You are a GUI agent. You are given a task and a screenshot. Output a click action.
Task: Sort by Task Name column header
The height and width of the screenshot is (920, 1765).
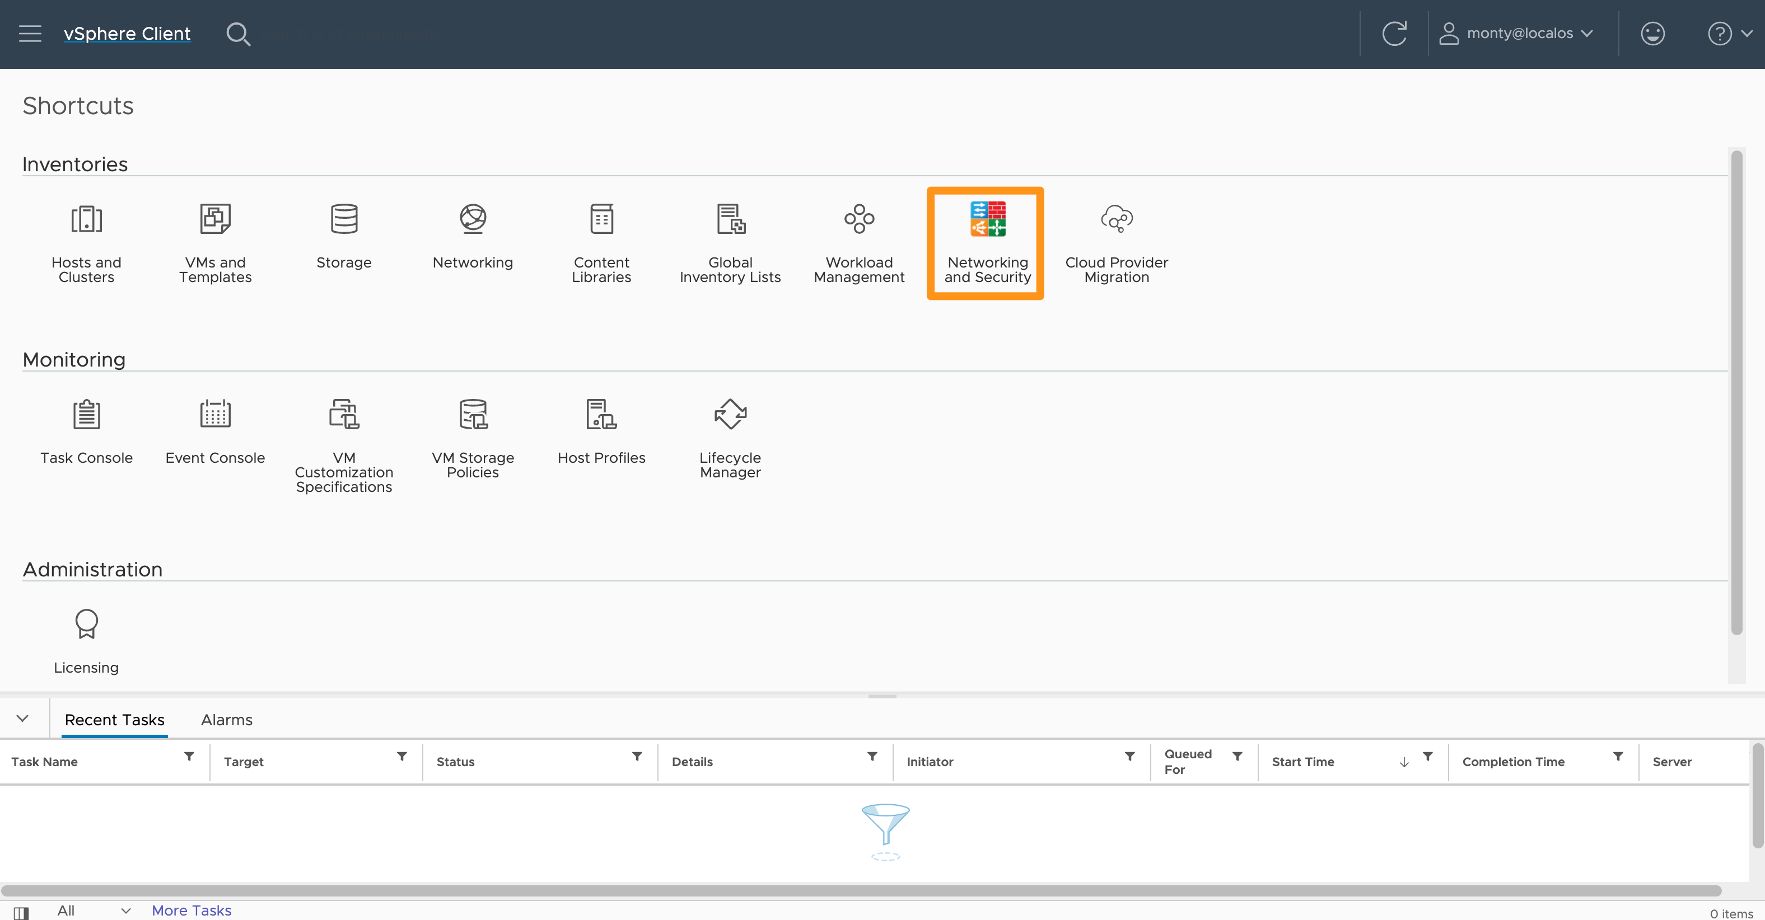(x=45, y=762)
